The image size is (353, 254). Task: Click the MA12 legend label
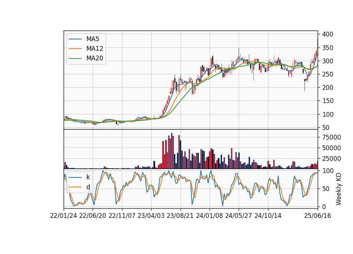(x=95, y=49)
